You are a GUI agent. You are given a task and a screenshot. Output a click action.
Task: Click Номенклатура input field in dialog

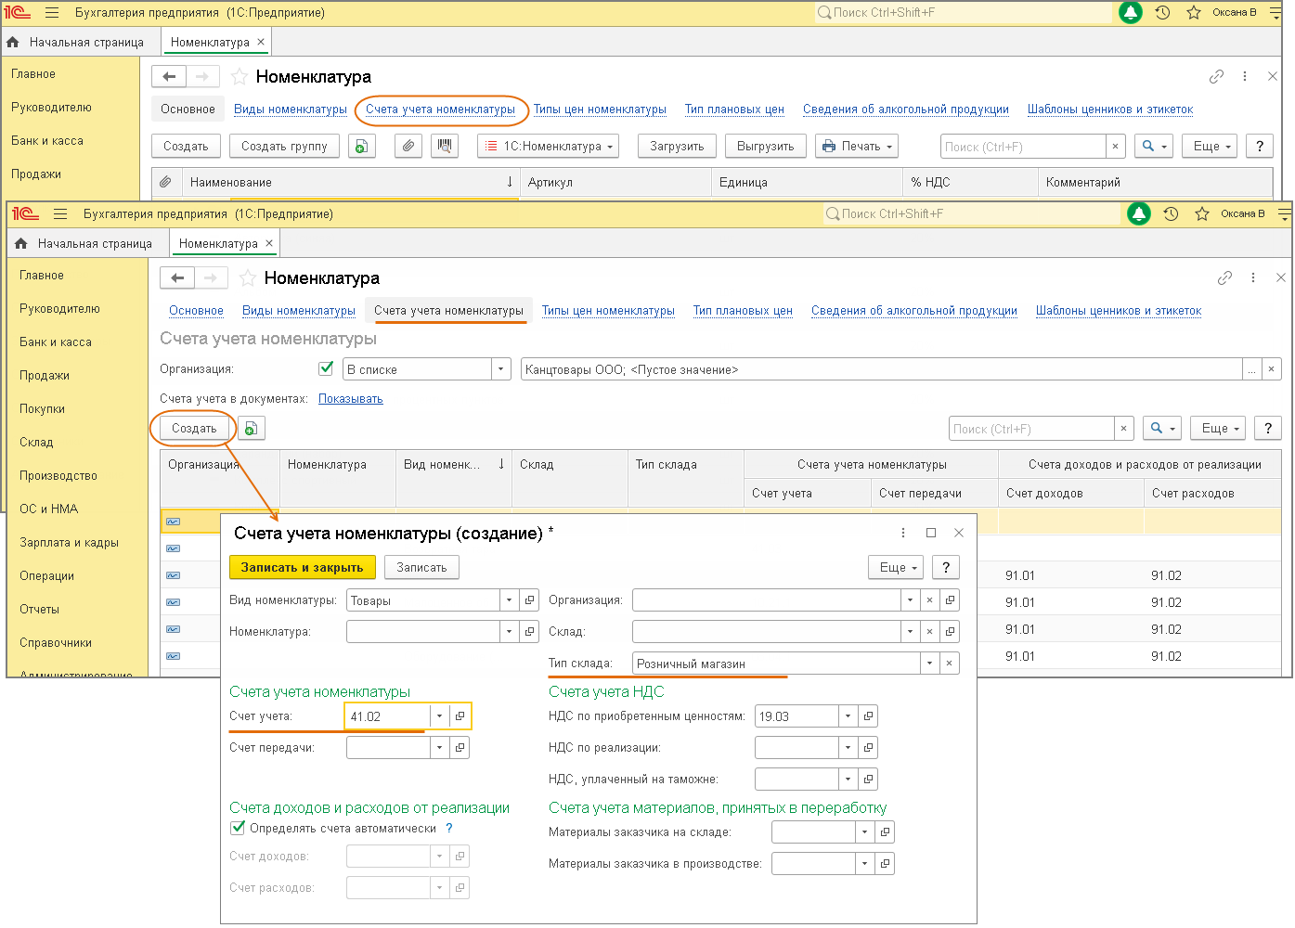pyautogui.click(x=423, y=632)
